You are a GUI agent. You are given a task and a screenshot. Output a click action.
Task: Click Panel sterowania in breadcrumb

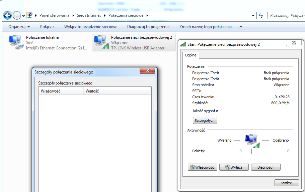tap(54, 15)
